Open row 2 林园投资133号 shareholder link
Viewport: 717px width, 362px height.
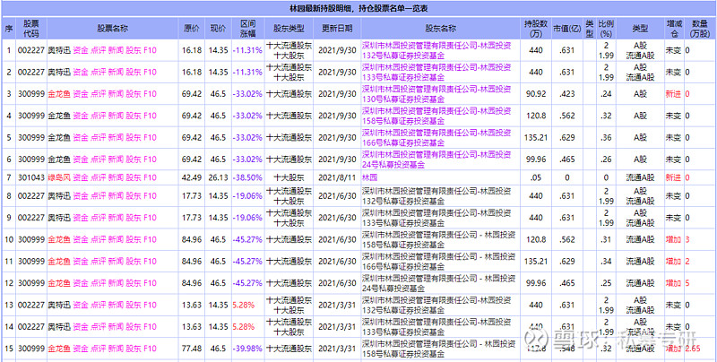tap(438, 73)
